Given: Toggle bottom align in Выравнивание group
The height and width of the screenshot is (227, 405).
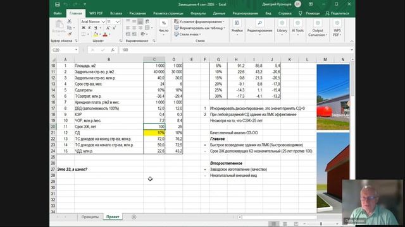Looking at the screenshot, I should point(140,21).
